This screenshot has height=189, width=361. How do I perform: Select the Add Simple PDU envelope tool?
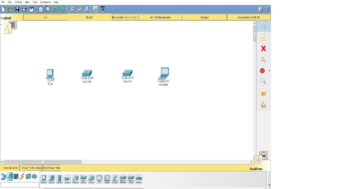tap(264, 94)
